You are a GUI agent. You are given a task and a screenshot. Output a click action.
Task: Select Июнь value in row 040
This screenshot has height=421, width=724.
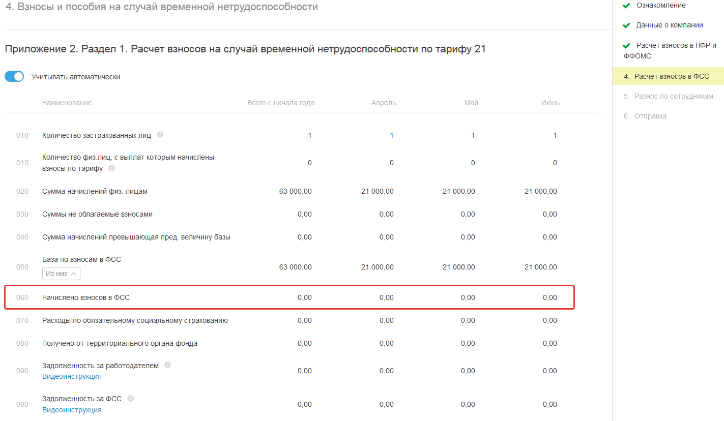(x=550, y=237)
